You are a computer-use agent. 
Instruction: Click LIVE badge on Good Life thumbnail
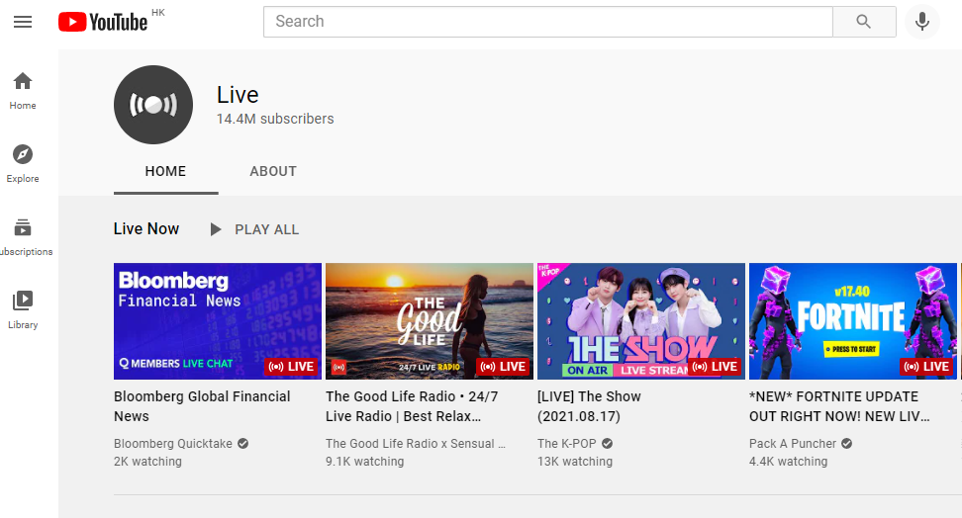[x=503, y=367]
